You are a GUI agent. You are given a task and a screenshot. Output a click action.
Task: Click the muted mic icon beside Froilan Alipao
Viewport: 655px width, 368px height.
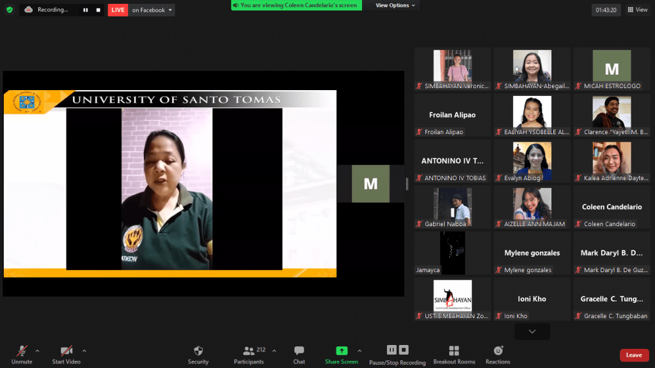click(x=420, y=132)
